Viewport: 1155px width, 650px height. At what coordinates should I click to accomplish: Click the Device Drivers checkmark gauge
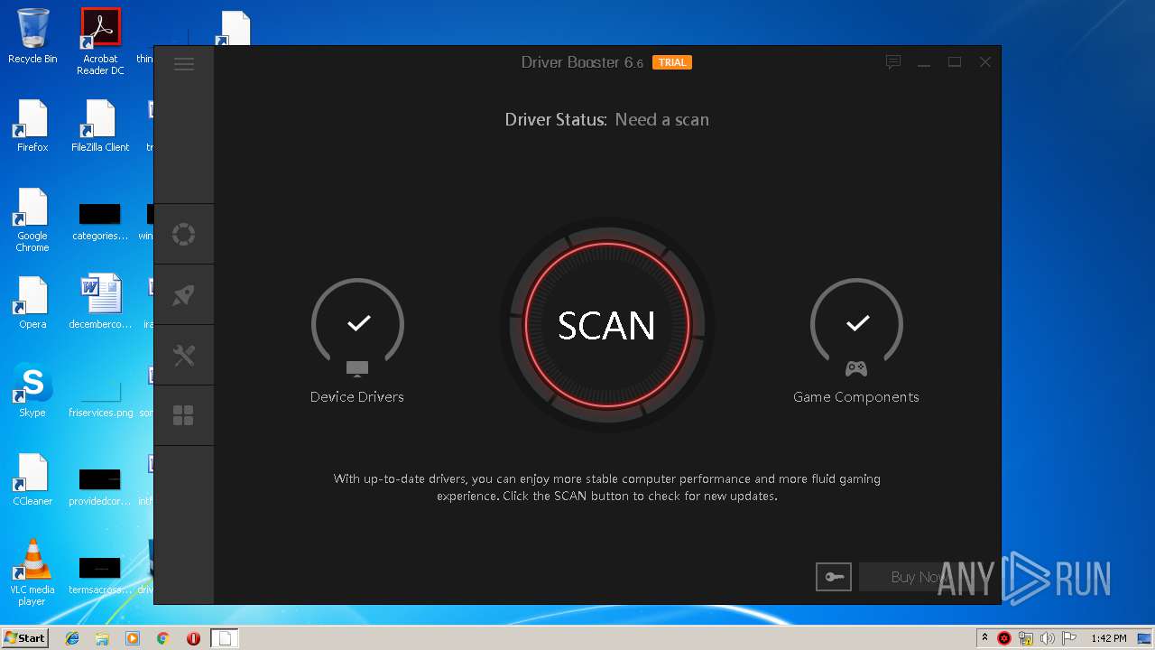pyautogui.click(x=358, y=323)
